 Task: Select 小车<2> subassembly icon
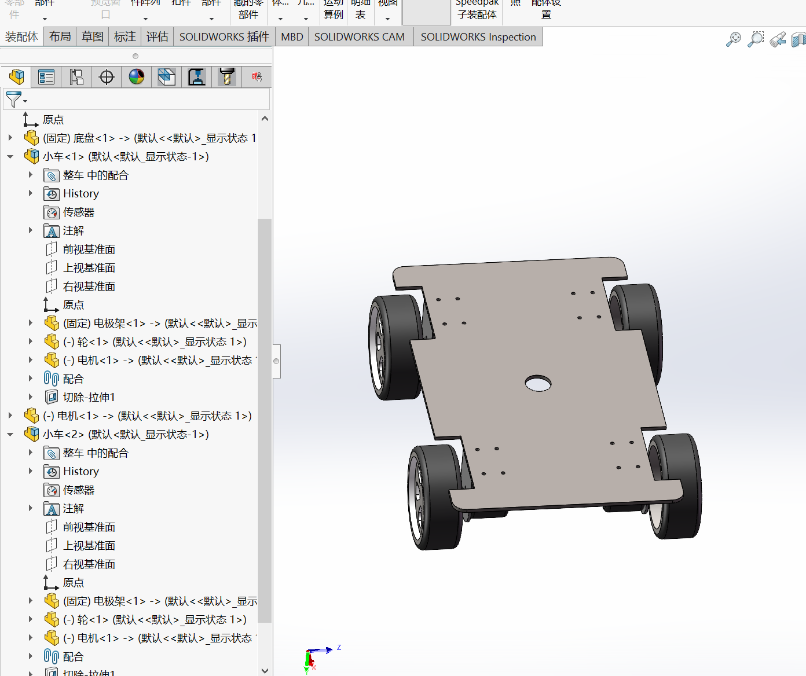click(x=31, y=434)
